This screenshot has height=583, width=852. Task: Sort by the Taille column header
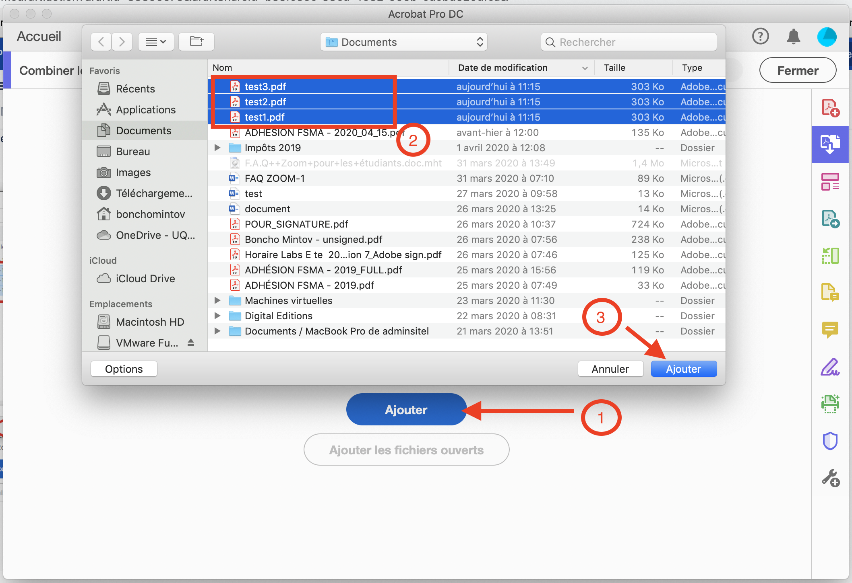tap(633, 68)
